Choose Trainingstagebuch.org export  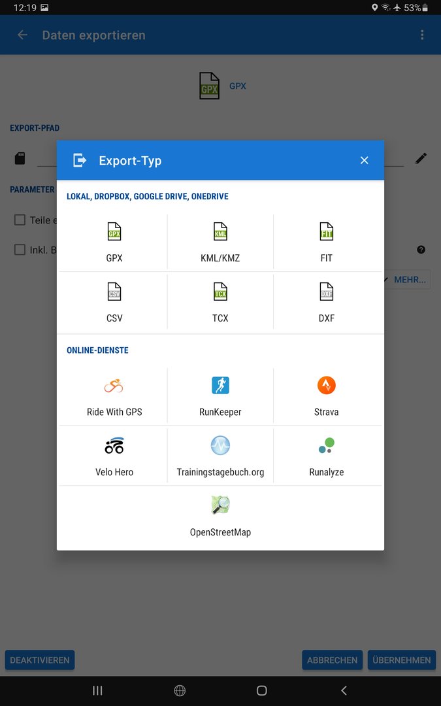coord(220,456)
